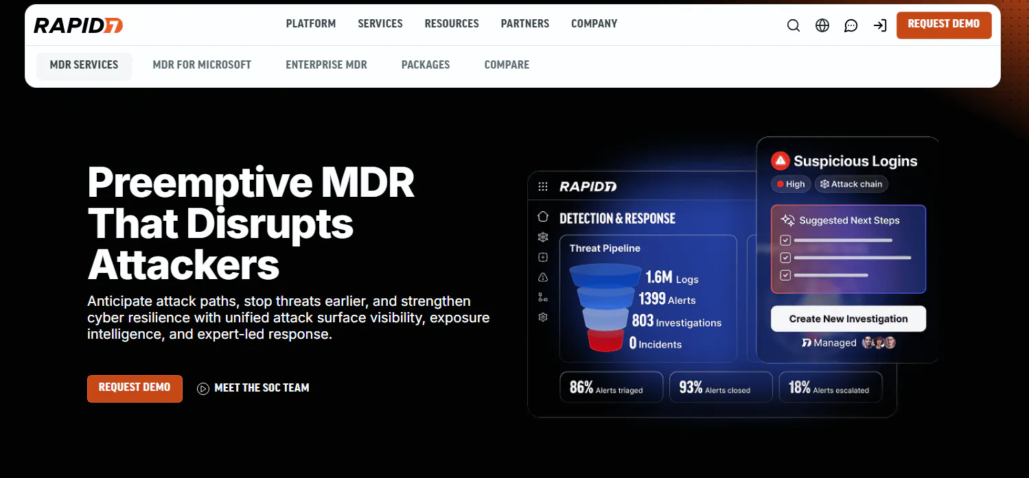Image resolution: width=1029 pixels, height=478 pixels.
Task: Open the Company menu
Action: [594, 23]
